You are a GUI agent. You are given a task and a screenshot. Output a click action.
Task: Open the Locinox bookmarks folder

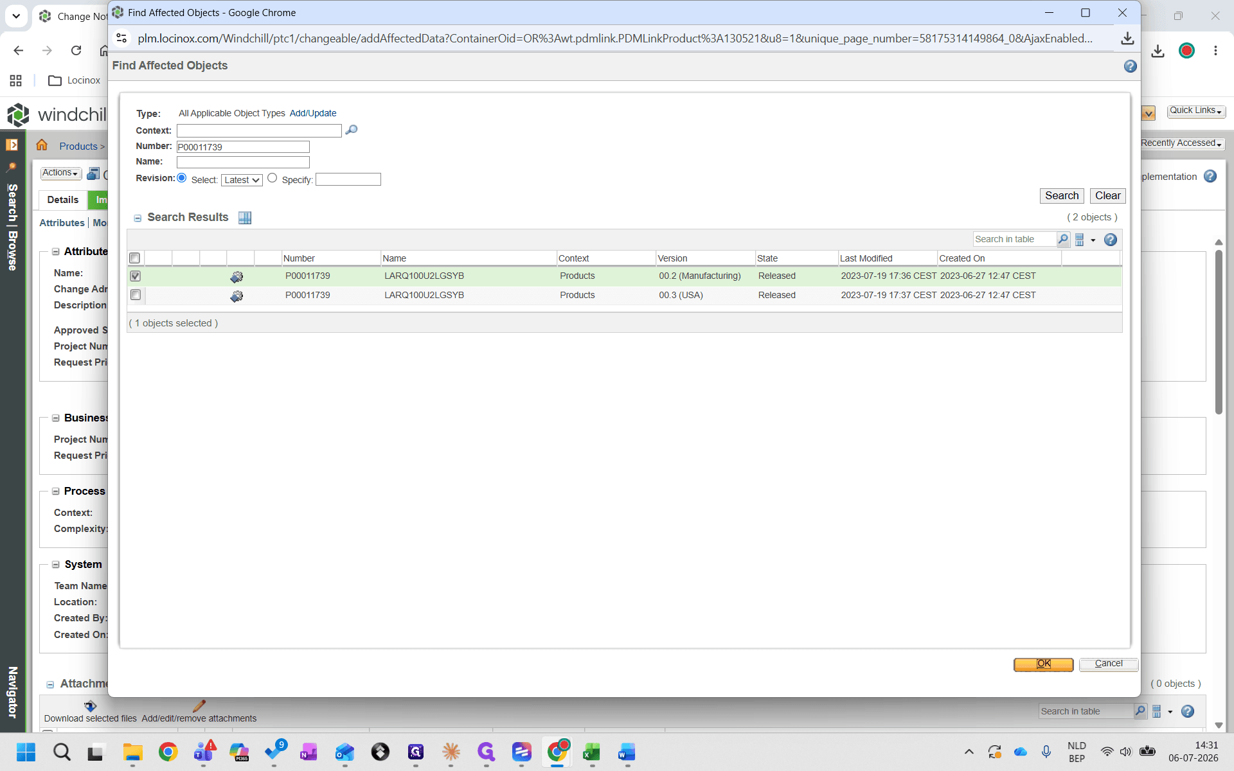click(x=75, y=80)
